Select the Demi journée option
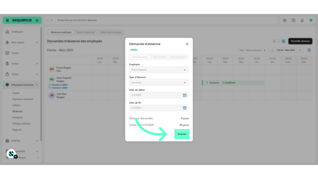 pos(178,57)
